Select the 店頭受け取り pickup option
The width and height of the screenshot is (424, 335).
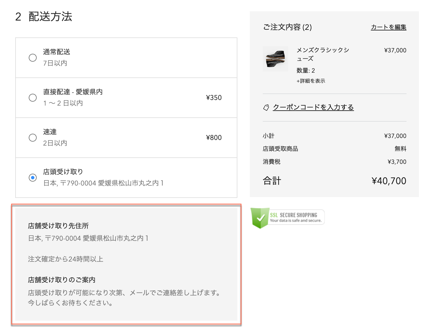pyautogui.click(x=33, y=177)
